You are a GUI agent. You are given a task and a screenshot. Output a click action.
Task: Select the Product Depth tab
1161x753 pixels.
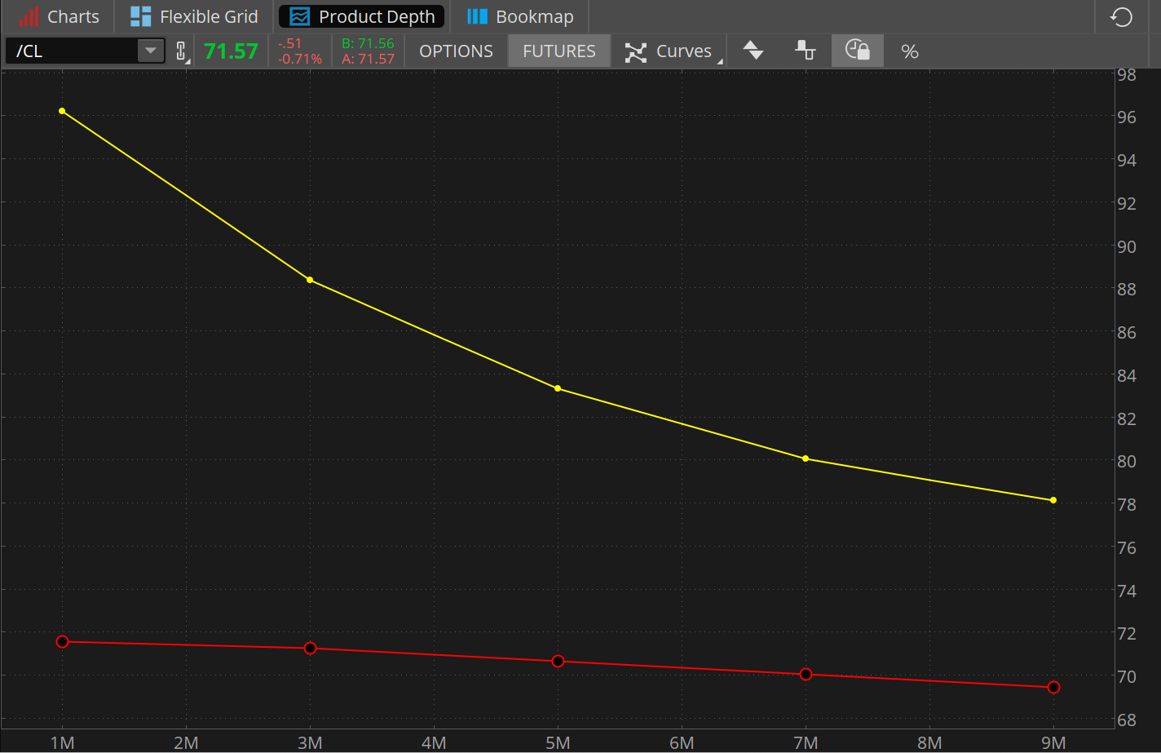pos(362,16)
